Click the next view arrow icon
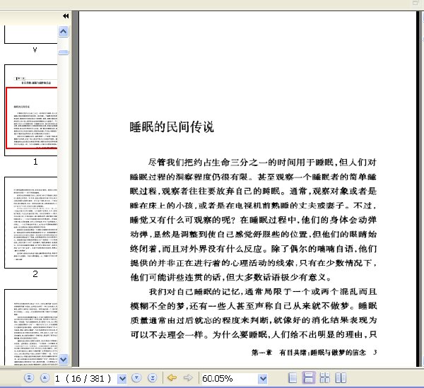424x388 pixels. tap(188, 377)
